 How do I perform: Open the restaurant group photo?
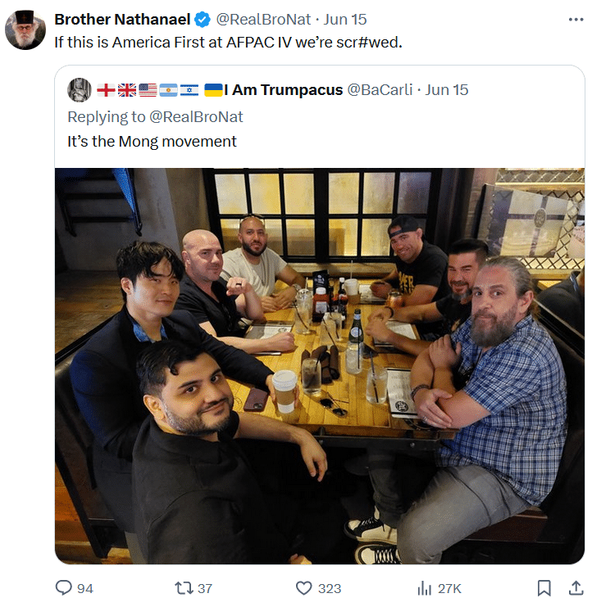pyautogui.click(x=320, y=366)
